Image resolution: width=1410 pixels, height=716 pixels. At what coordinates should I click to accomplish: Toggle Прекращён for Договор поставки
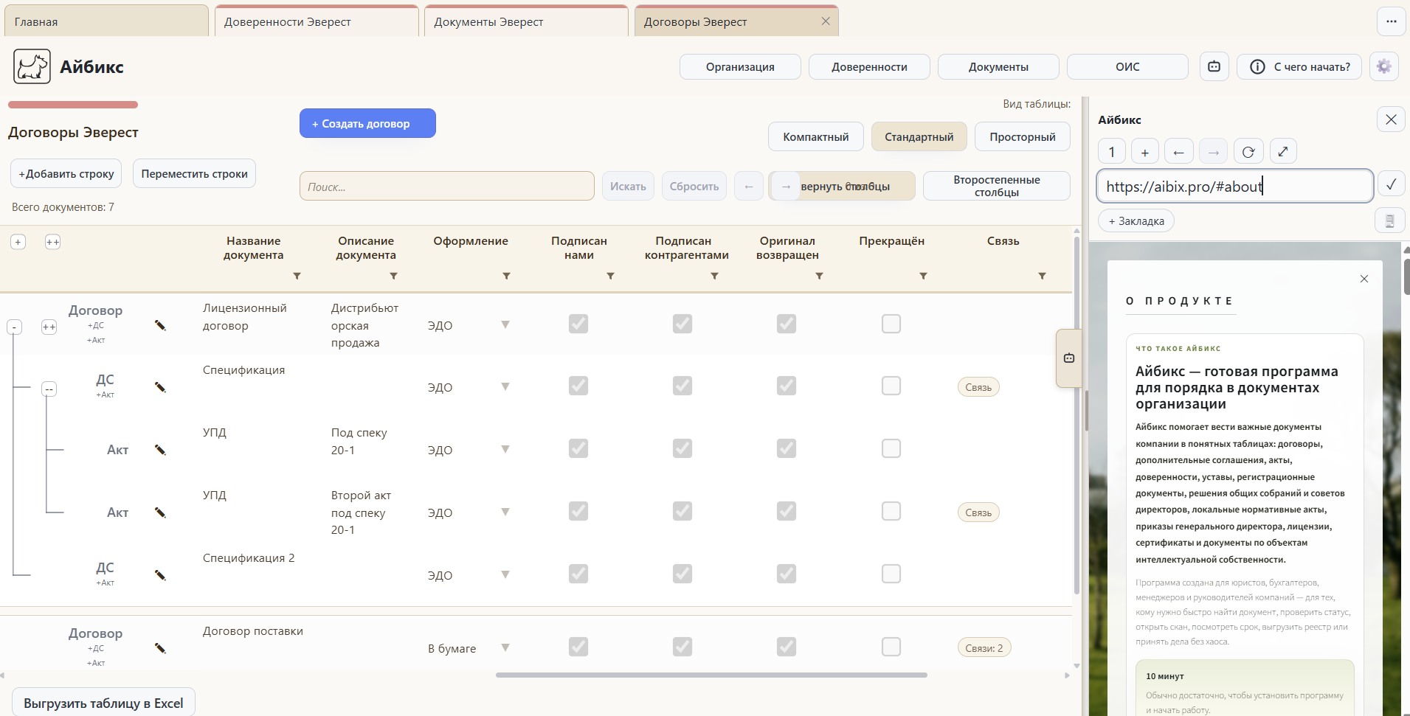pyautogui.click(x=891, y=647)
